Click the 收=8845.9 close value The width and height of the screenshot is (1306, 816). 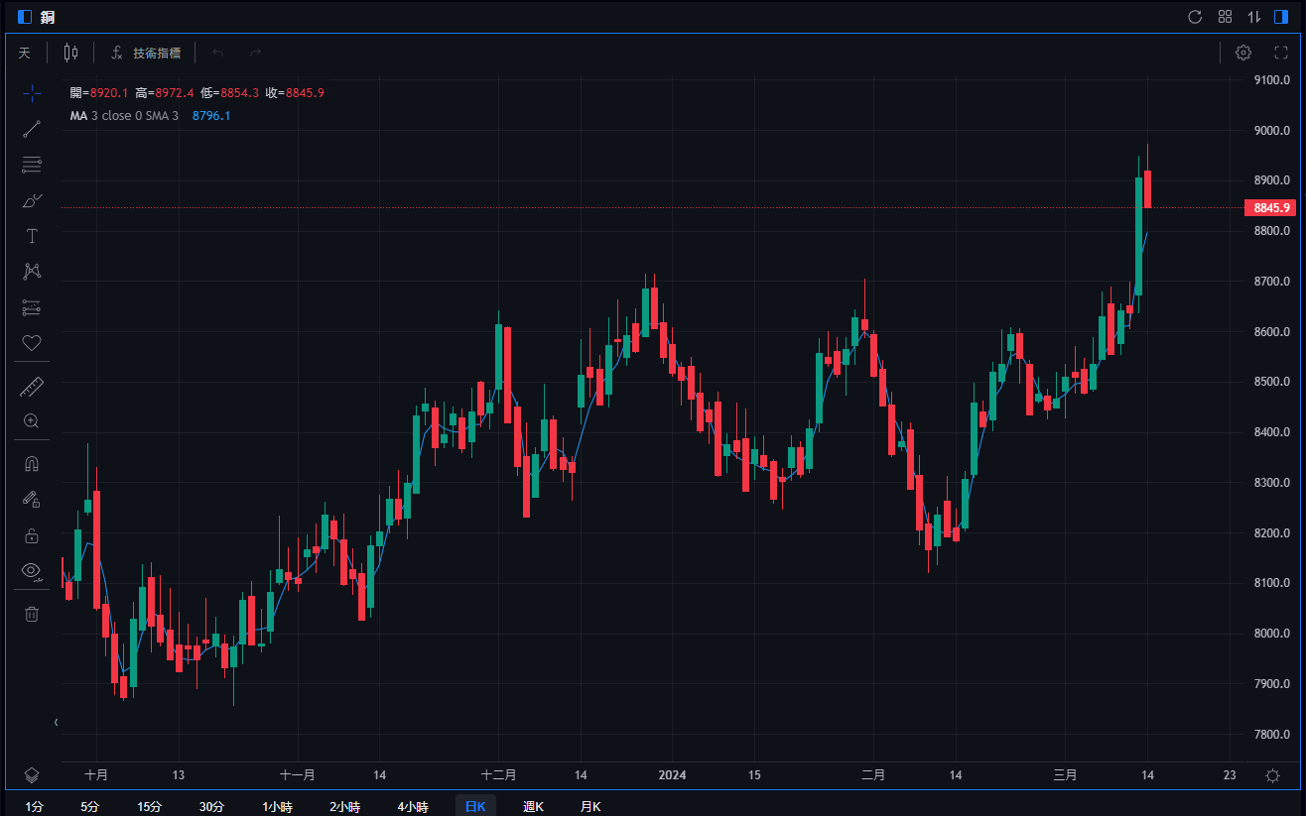(x=295, y=93)
